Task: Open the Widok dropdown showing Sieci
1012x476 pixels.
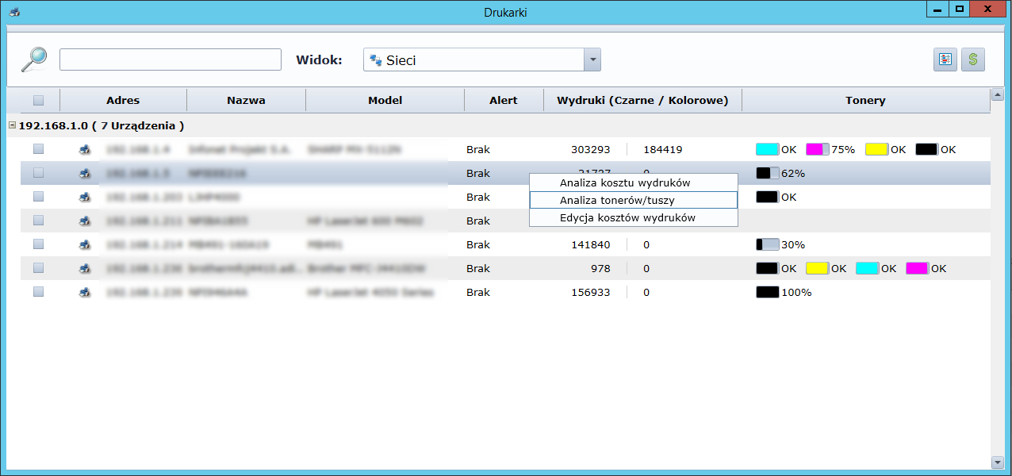Action: (473, 60)
